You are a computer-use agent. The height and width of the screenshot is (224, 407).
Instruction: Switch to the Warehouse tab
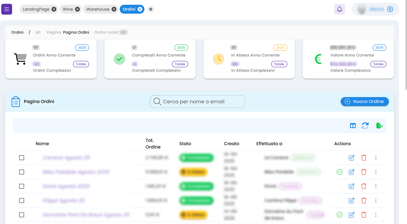pos(98,9)
